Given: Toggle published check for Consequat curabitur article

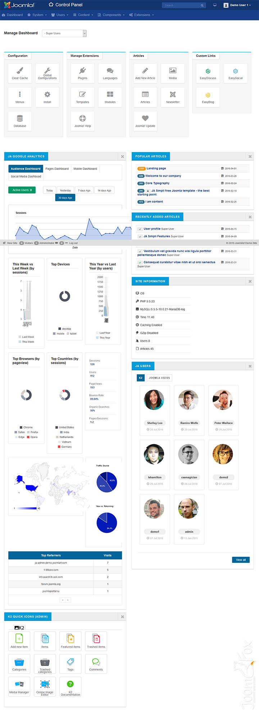Looking at the screenshot, I should 140,262.
